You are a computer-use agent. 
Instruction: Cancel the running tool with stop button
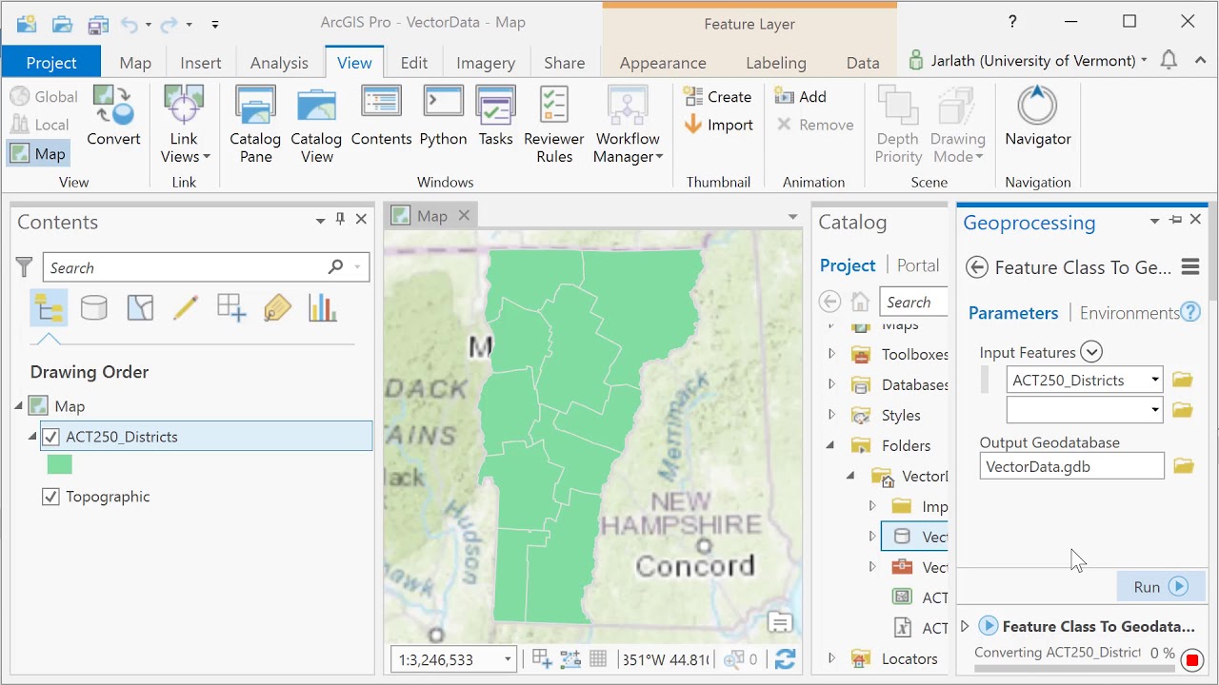(1192, 659)
